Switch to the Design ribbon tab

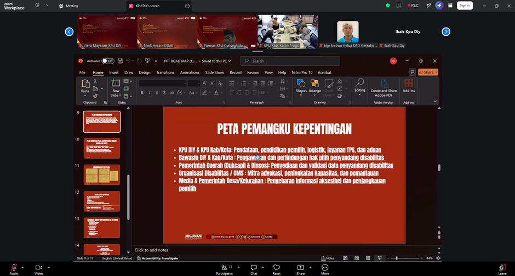click(x=145, y=72)
